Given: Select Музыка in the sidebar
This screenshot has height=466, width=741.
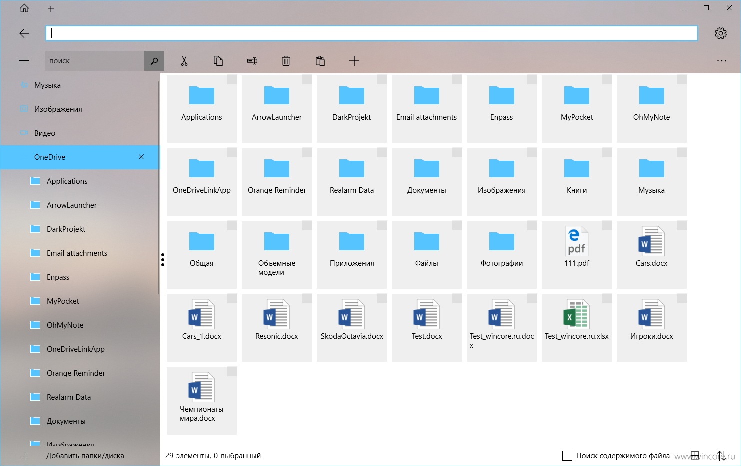Looking at the screenshot, I should pos(80,85).
